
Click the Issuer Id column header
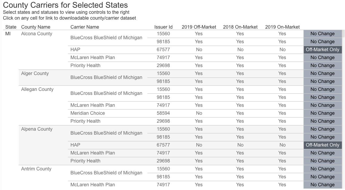[163, 27]
